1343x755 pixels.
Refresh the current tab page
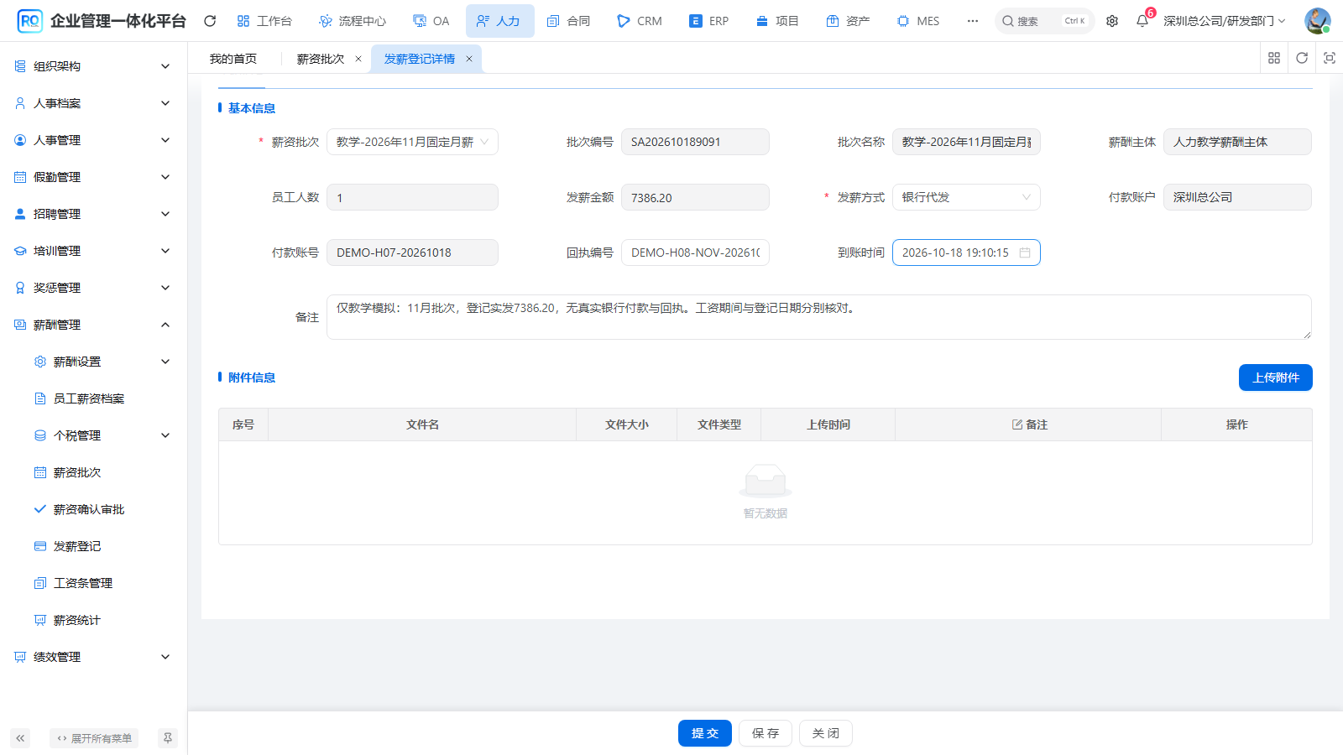click(1302, 58)
